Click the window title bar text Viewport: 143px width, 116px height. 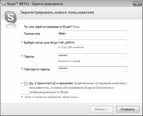(x=35, y=4)
